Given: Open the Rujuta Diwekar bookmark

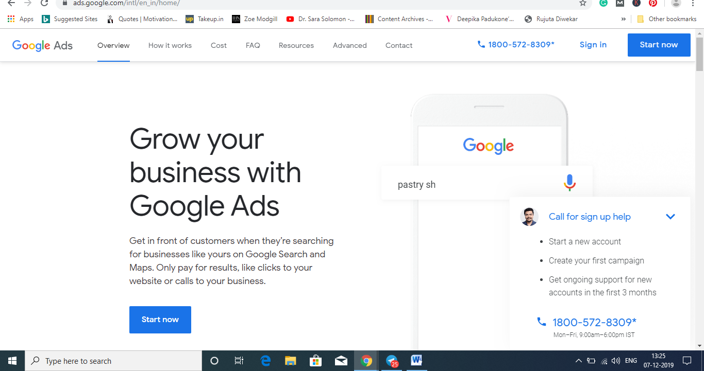Looking at the screenshot, I should [x=551, y=19].
